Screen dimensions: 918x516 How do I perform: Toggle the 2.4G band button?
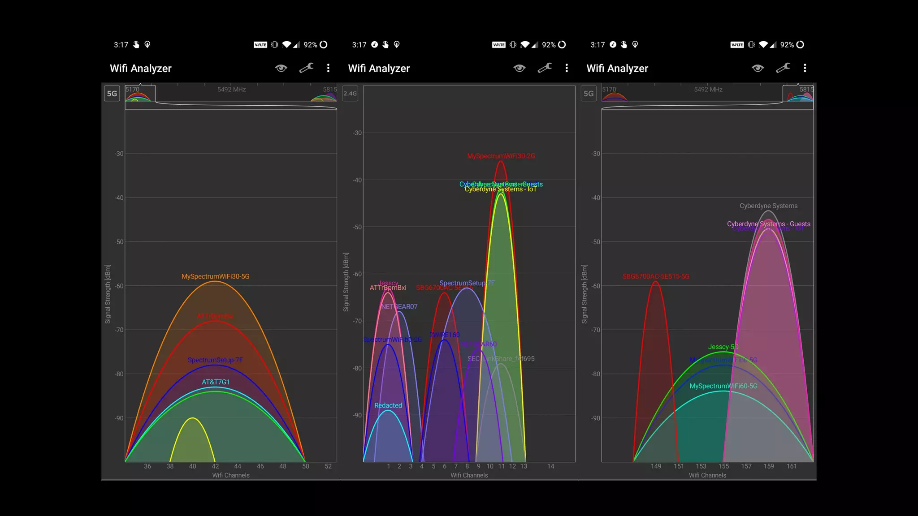(x=350, y=94)
